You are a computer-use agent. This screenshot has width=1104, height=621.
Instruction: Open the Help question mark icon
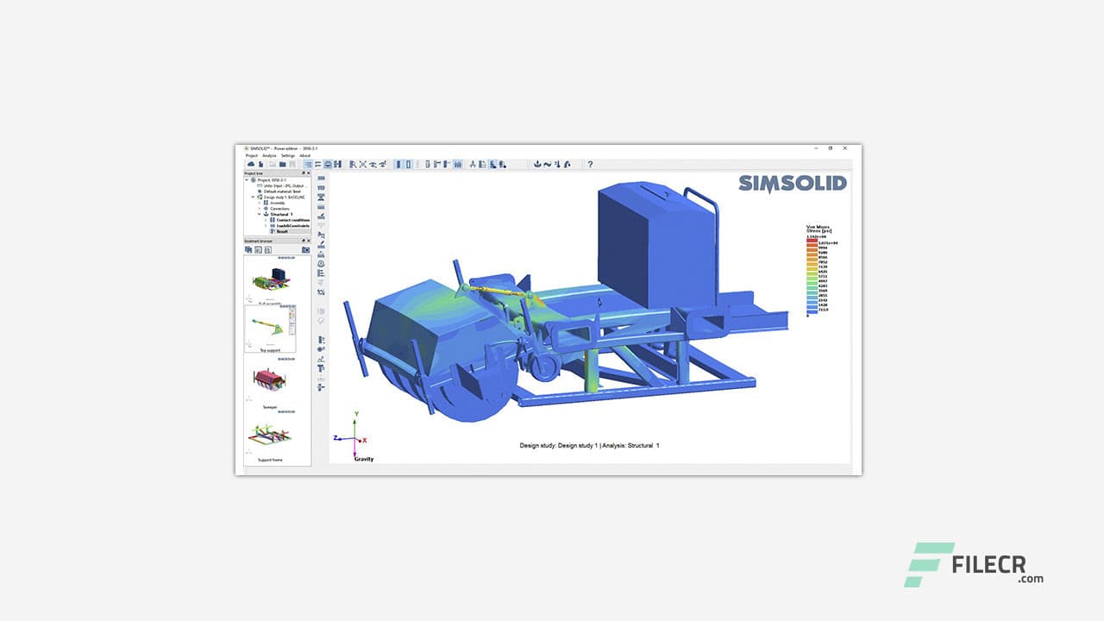pyautogui.click(x=589, y=164)
